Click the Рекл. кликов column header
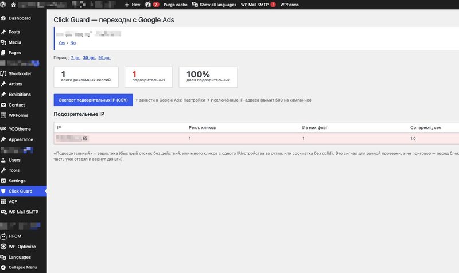459x273 pixels. pyautogui.click(x=203, y=127)
